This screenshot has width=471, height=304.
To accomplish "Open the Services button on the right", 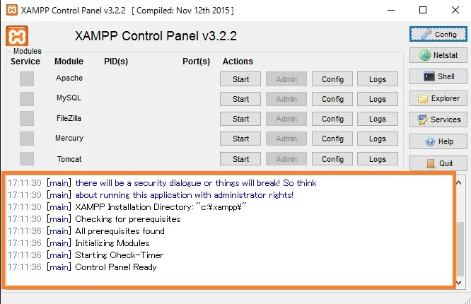I will tap(437, 119).
